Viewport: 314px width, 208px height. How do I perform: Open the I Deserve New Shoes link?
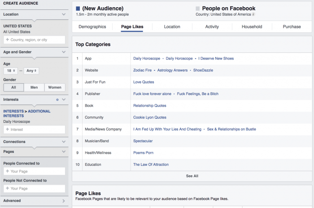216,58
